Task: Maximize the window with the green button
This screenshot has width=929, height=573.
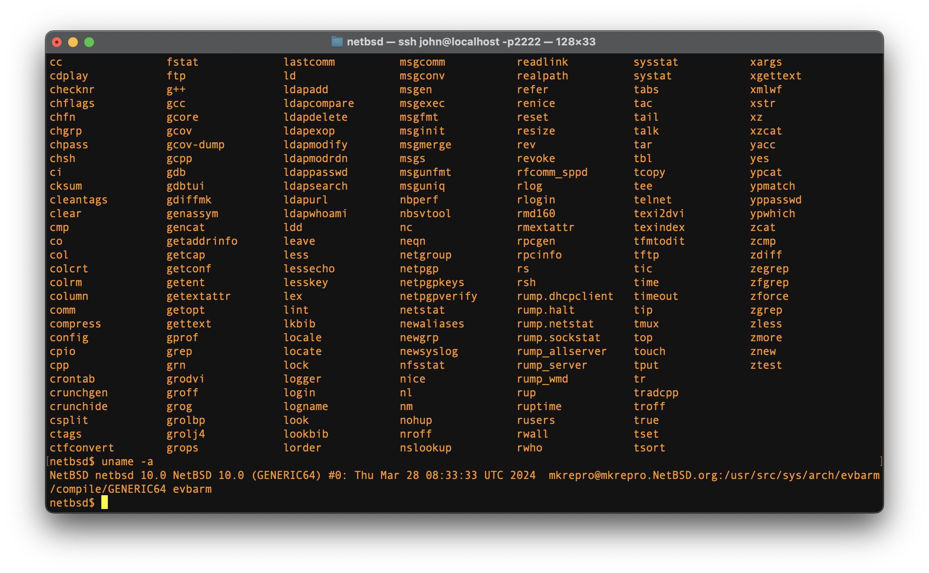Action: point(89,42)
